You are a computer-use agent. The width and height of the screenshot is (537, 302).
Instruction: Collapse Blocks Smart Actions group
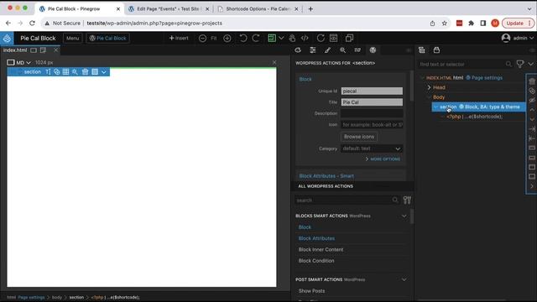pos(404,216)
